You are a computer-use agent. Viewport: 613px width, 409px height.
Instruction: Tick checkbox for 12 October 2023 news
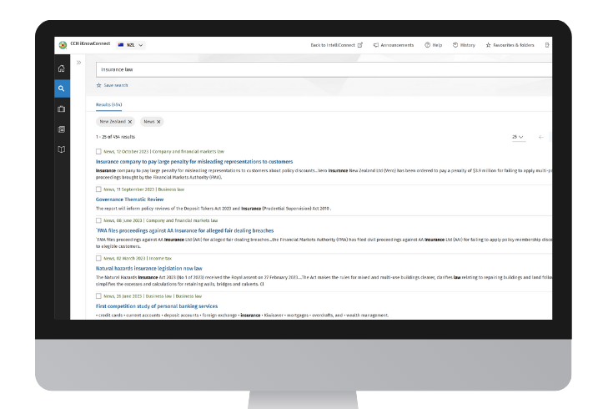pyautogui.click(x=98, y=152)
